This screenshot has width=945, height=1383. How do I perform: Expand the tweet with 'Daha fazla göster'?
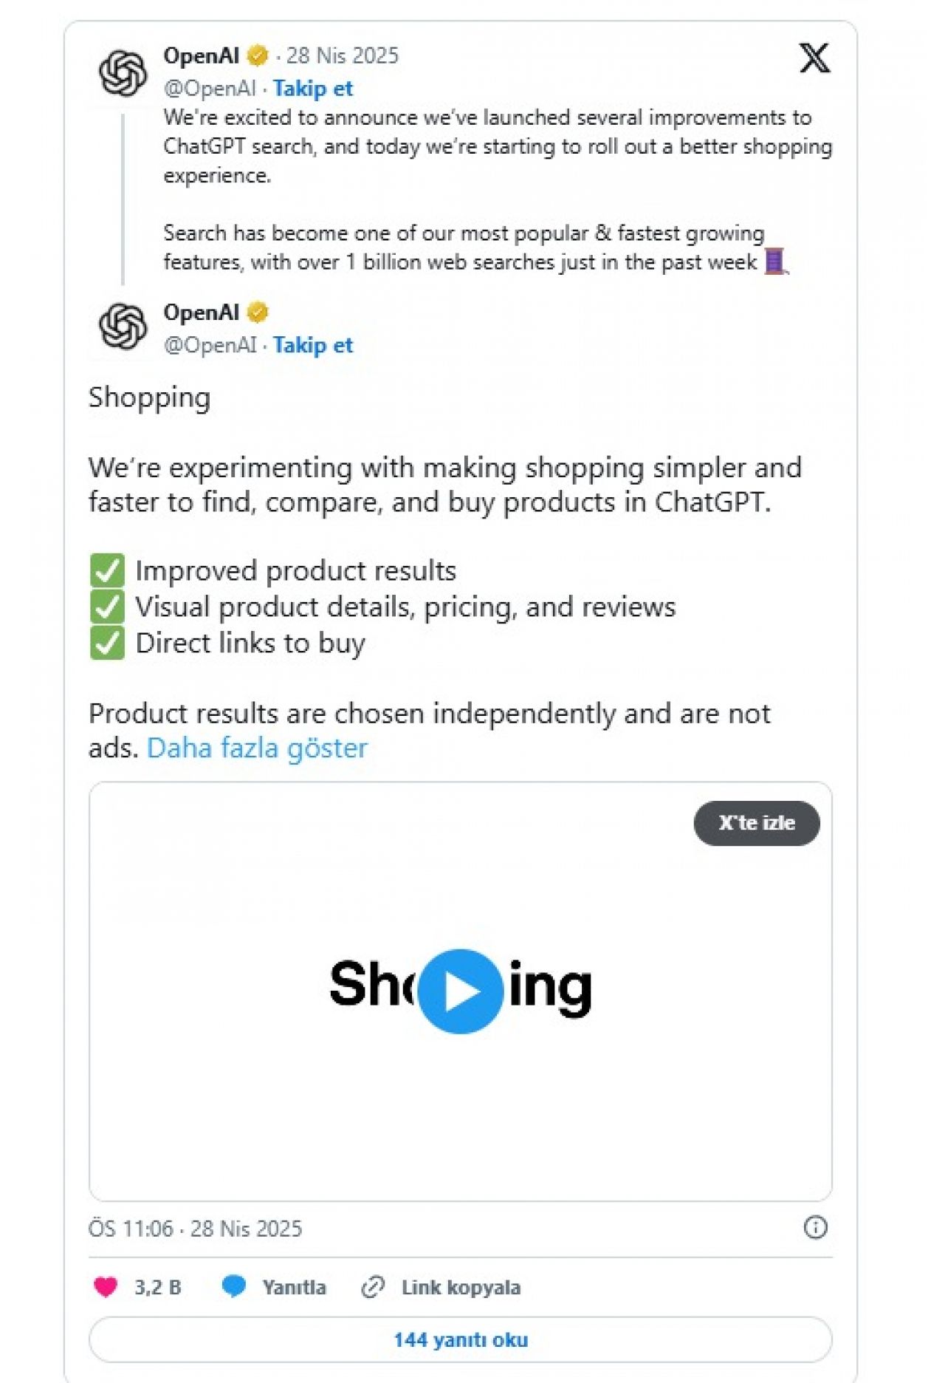pos(257,748)
